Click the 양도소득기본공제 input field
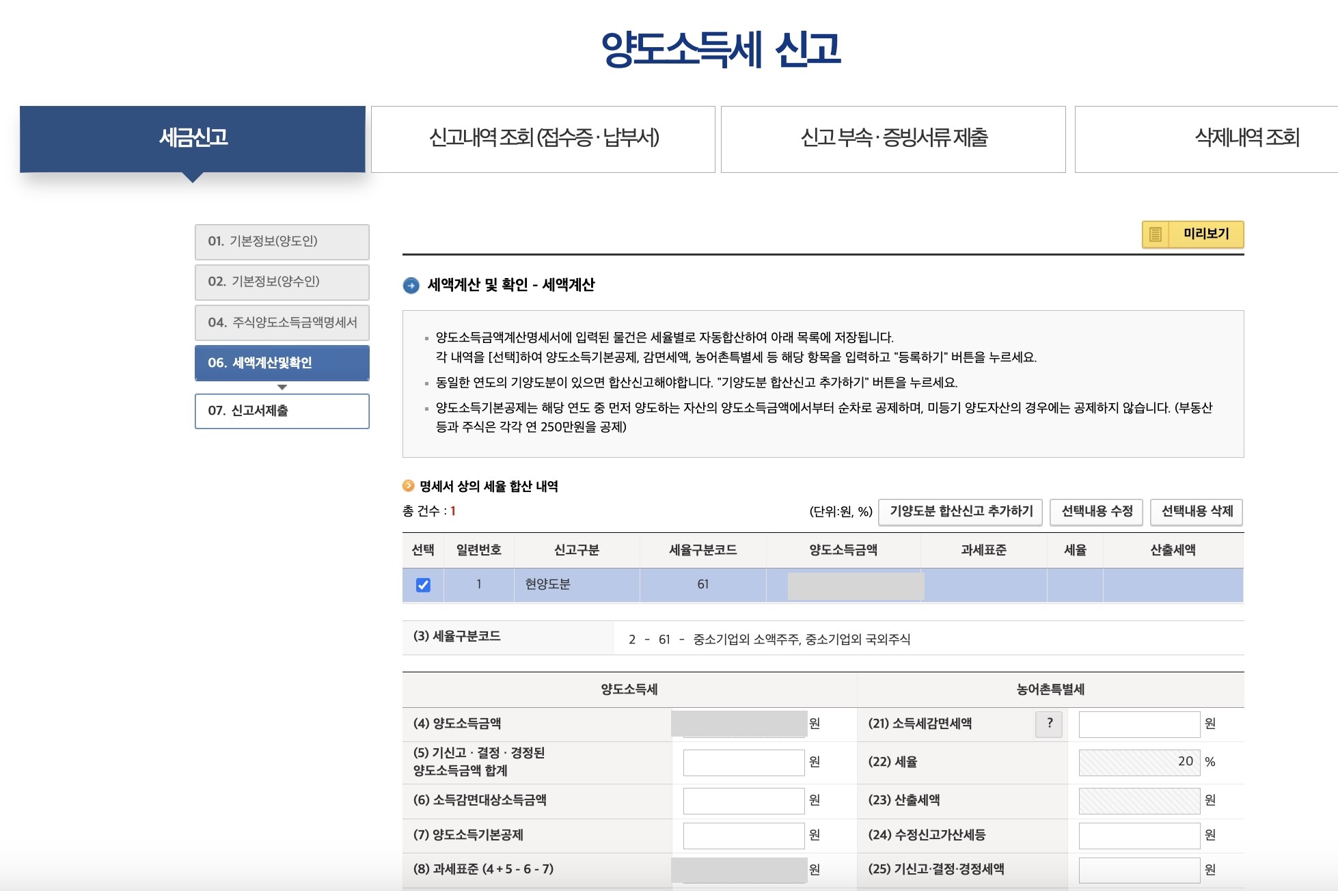The image size is (1338, 891). click(743, 835)
